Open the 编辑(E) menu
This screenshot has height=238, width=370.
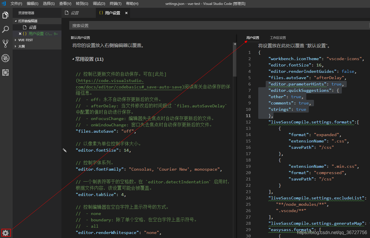[x=32, y=4]
